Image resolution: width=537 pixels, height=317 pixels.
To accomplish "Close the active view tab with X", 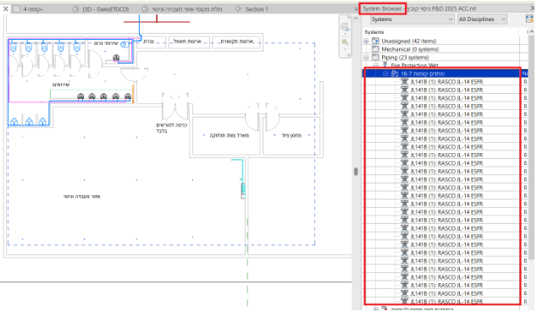I will (5, 9).
